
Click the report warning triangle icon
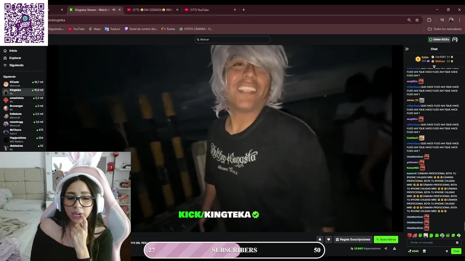395,249
